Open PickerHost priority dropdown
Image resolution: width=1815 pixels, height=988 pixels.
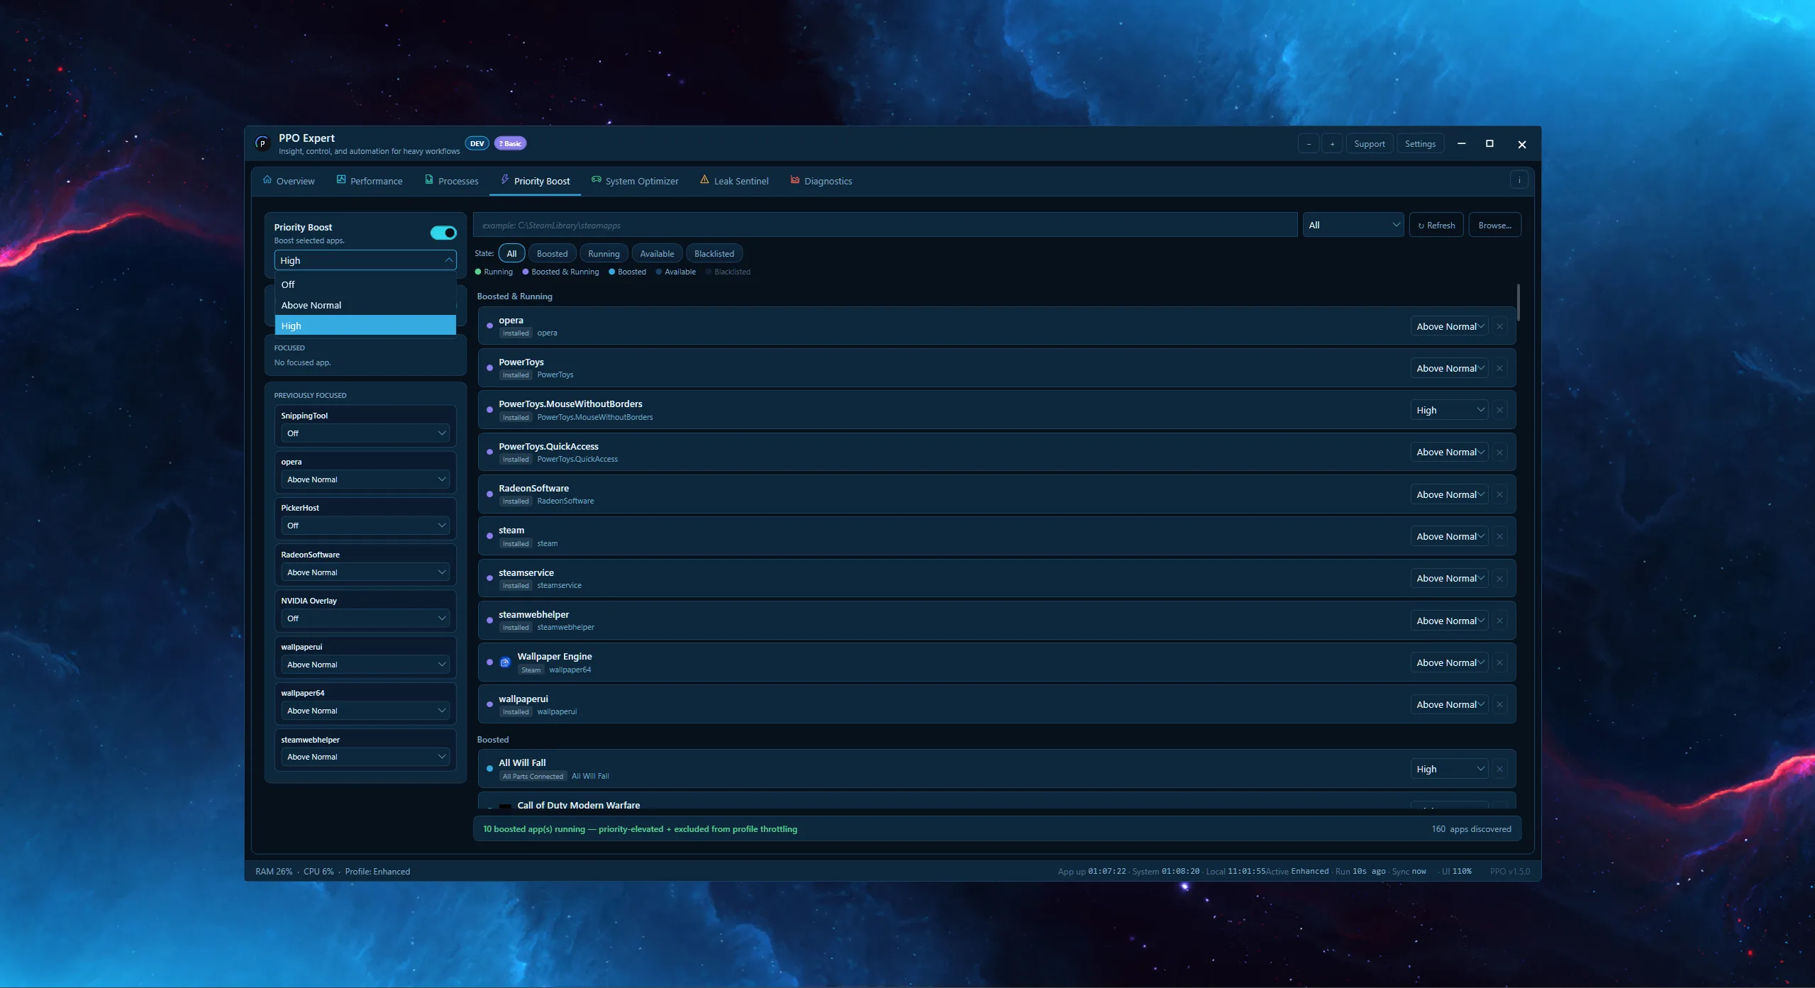(365, 526)
